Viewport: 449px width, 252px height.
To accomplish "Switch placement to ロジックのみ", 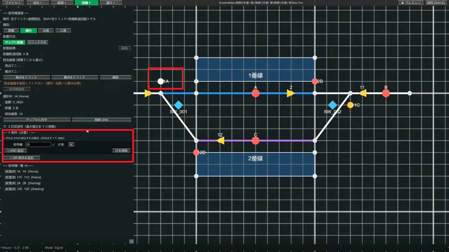I will pyautogui.click(x=37, y=42).
